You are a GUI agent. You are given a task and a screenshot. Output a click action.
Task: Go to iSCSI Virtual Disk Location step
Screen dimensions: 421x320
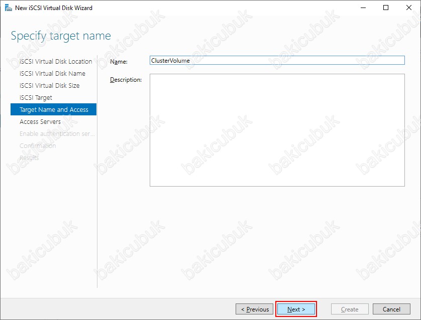(56, 61)
